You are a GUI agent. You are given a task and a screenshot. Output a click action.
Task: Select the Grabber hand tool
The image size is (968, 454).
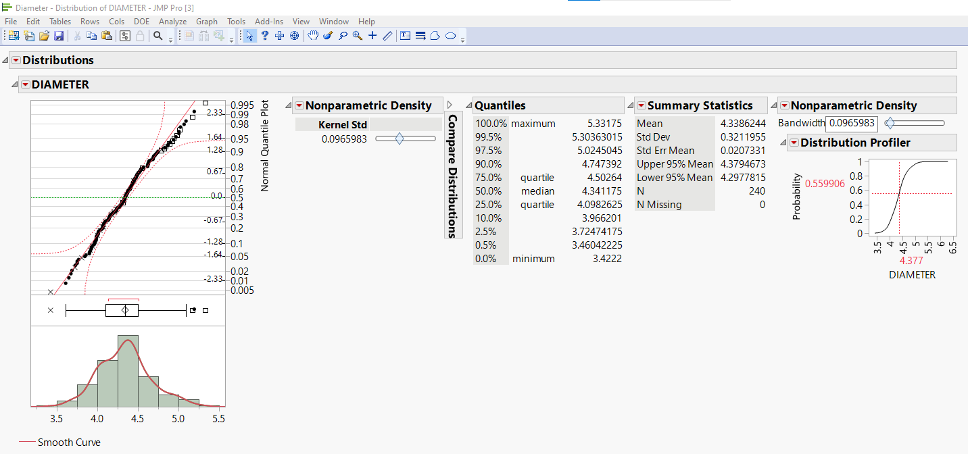(313, 36)
